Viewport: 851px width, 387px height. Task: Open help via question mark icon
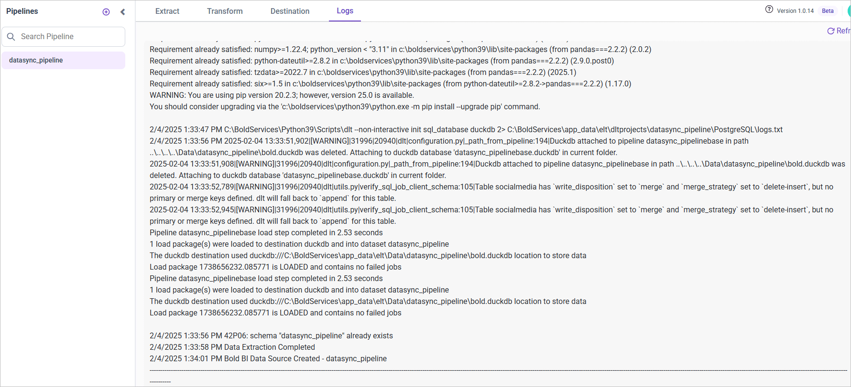click(x=769, y=10)
